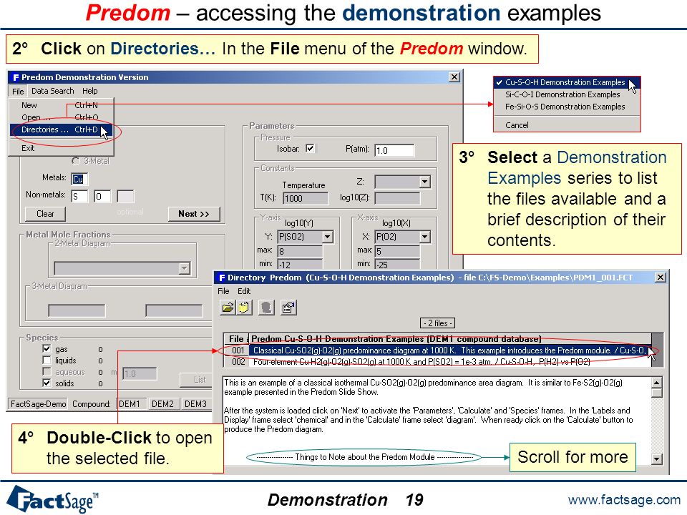Close the Predom Demonstration Version window
The image size is (687, 515).
(454, 77)
